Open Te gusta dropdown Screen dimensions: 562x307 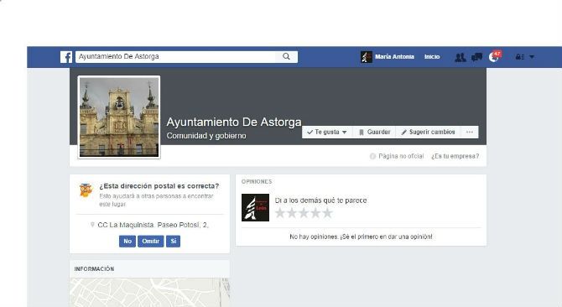pos(327,132)
